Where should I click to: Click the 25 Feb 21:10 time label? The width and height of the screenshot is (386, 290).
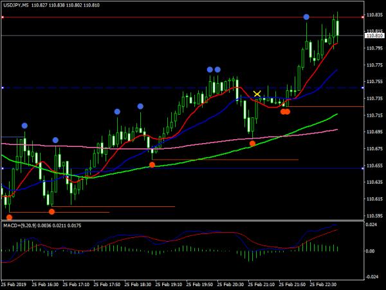click(261, 285)
